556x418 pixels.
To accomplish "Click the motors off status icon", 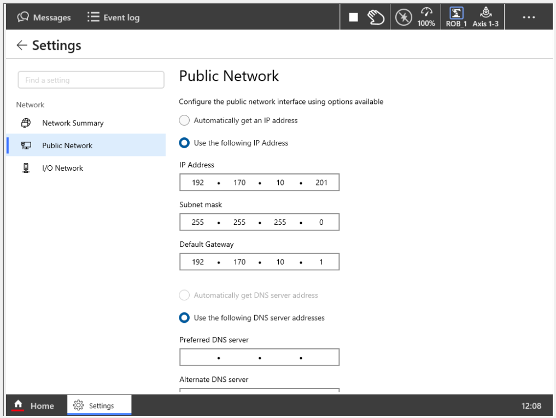I will (x=403, y=18).
